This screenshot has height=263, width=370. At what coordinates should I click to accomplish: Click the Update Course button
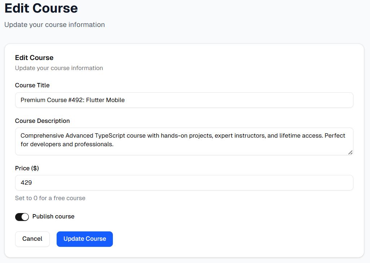point(84,239)
